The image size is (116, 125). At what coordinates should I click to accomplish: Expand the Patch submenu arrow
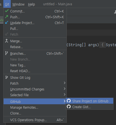65,83
